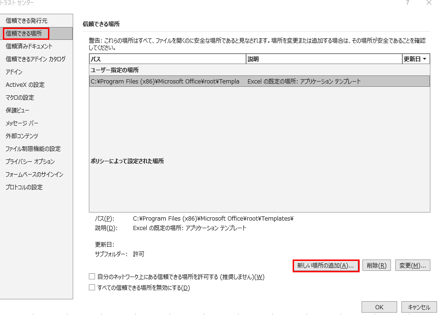The width and height of the screenshot is (438, 315).
Task: Check すべての信頼できる場所を無効にする option
Action: pyautogui.click(x=92, y=287)
